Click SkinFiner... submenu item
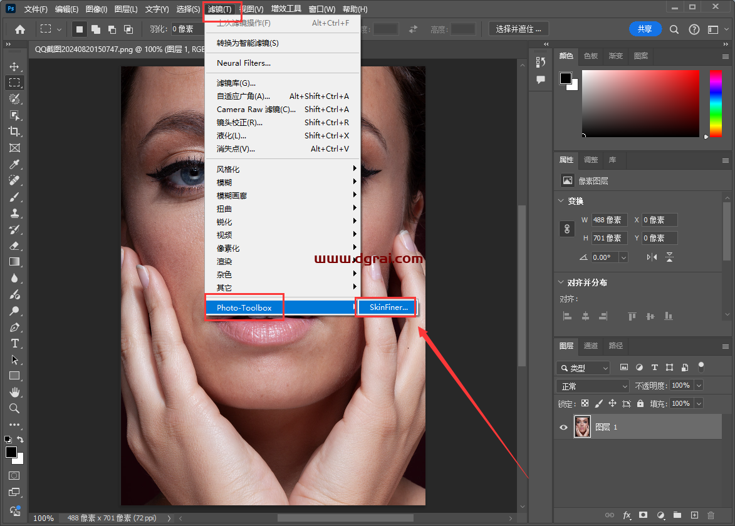The image size is (735, 526). (388, 307)
